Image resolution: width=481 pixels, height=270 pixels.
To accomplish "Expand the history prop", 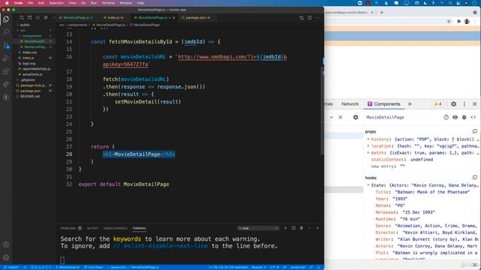I will click(x=368, y=139).
